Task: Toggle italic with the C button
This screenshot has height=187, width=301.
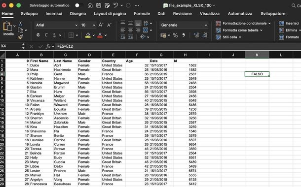Action: point(46,35)
